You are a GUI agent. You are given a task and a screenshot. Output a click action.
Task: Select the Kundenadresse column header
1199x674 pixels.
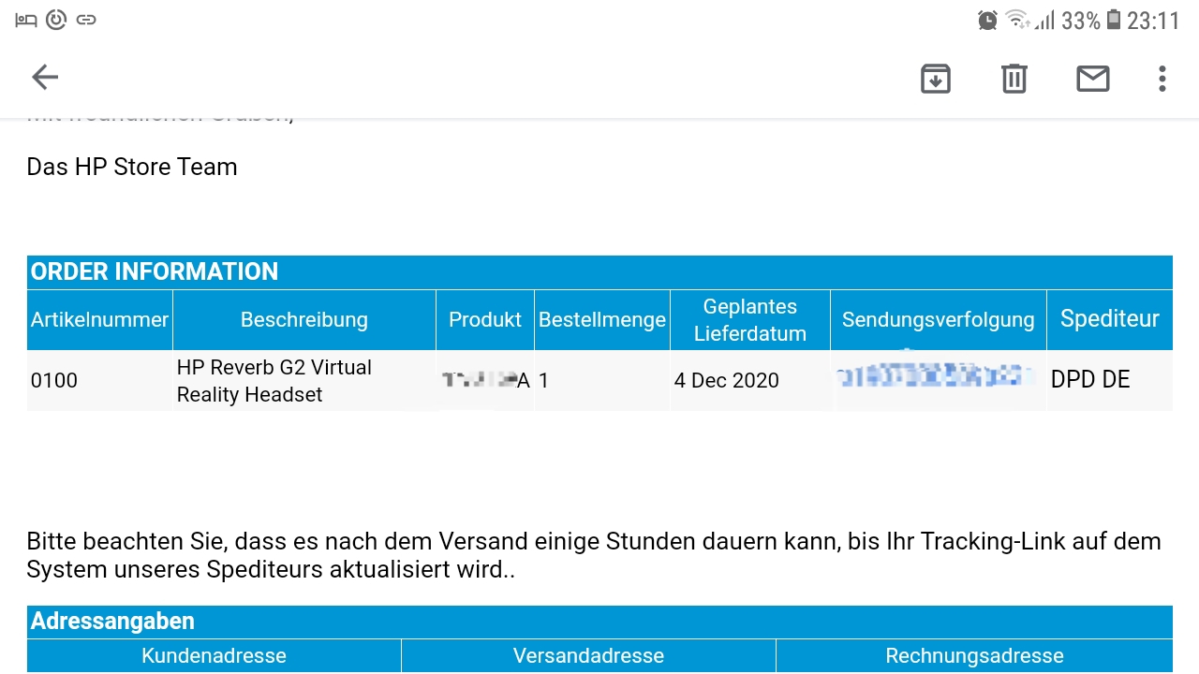point(214,656)
